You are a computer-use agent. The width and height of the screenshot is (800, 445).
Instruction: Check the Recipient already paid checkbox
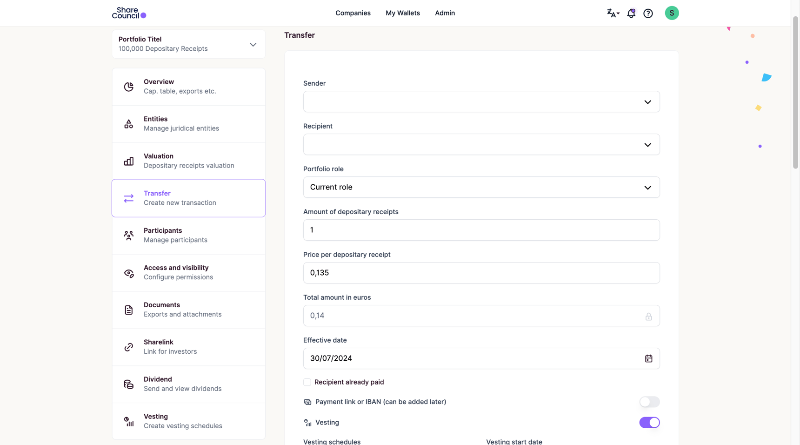(x=307, y=382)
